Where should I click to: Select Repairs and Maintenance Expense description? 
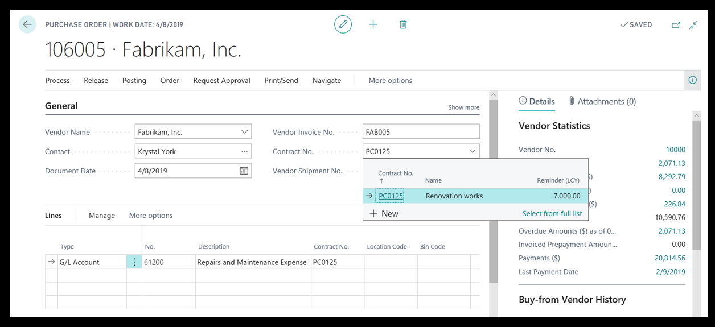tap(252, 262)
